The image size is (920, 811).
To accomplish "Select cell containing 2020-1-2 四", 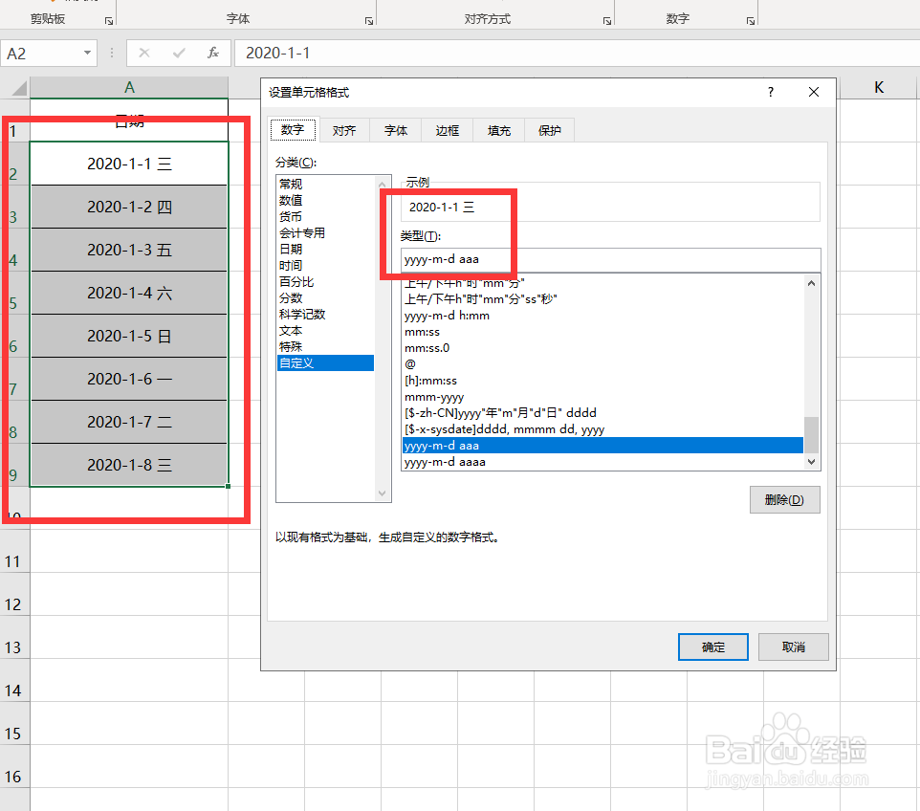I will pos(129,208).
